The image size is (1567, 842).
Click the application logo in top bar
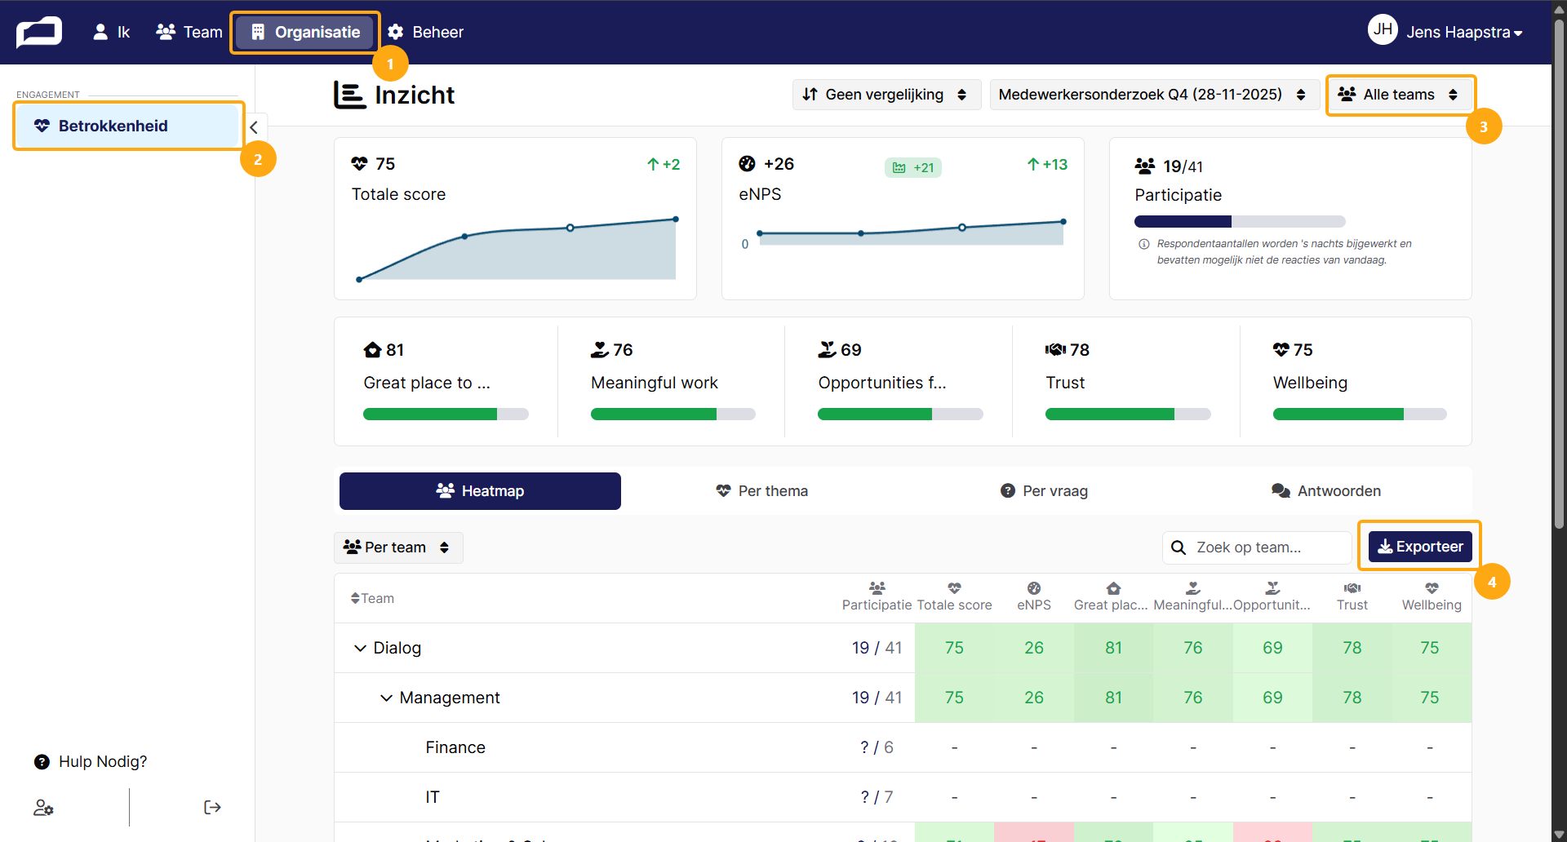pos(39,32)
